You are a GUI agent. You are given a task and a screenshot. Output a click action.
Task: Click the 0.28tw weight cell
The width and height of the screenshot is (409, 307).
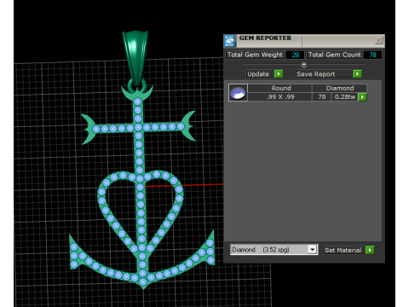click(x=344, y=97)
